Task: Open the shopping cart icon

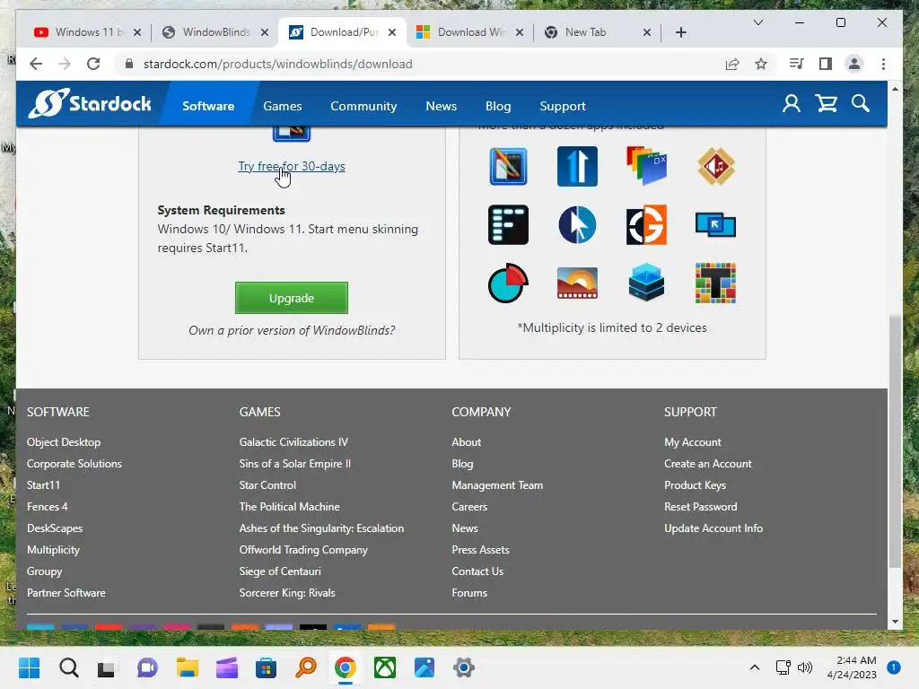Action: point(827,104)
